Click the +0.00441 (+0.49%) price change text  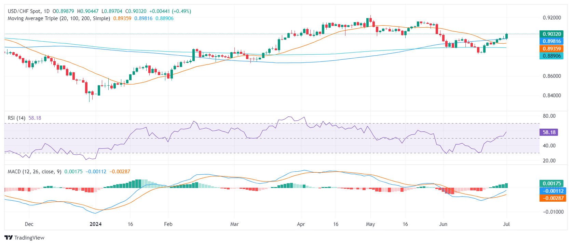point(170,11)
